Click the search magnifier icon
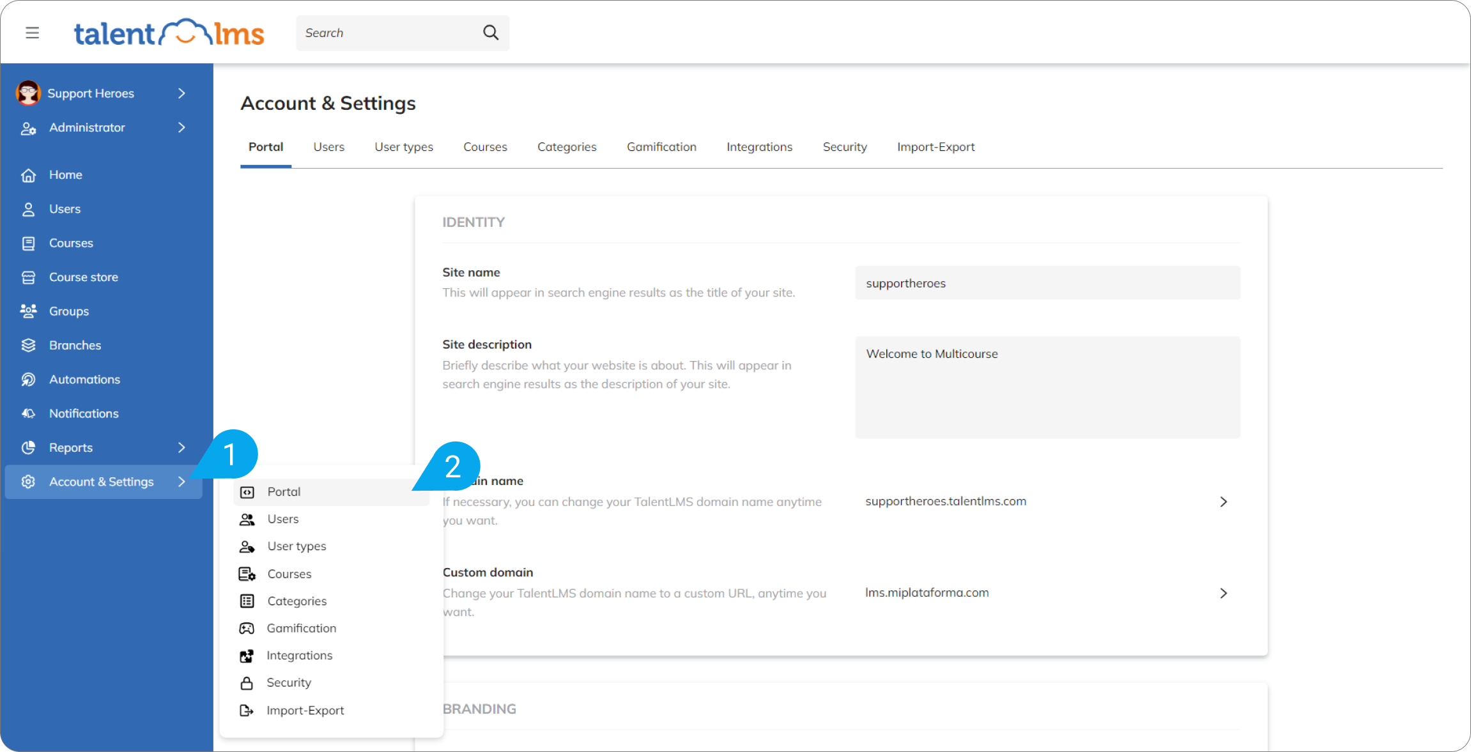The height and width of the screenshot is (752, 1471). (490, 32)
